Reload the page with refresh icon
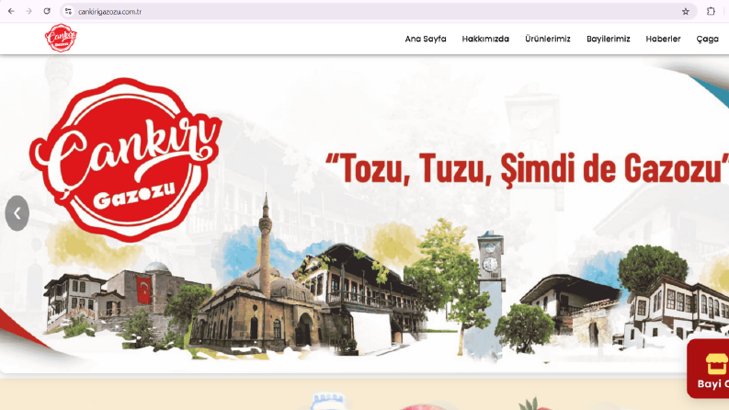 (x=47, y=11)
